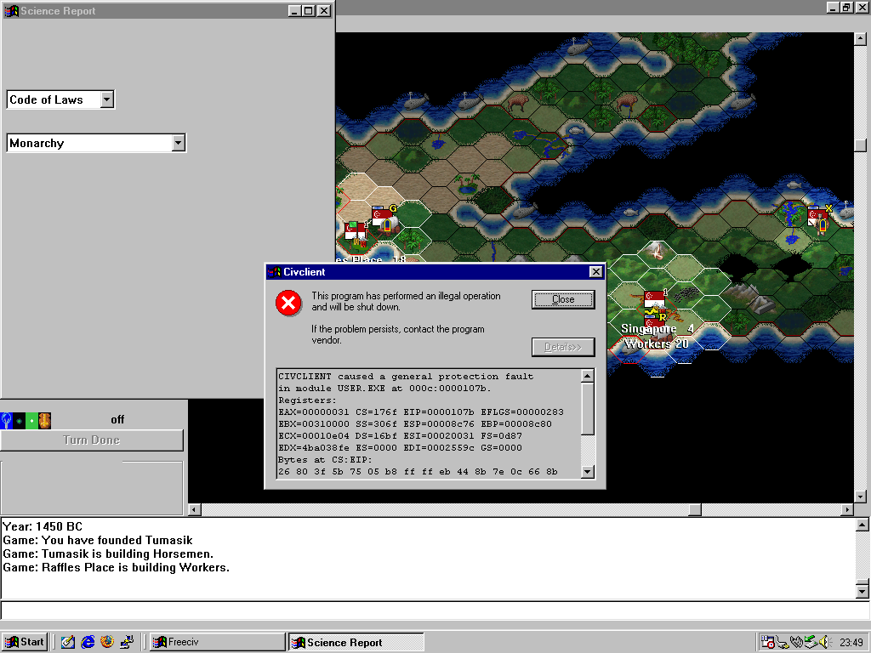This screenshot has height=653, width=871.
Task: Click the whale in the top ocean
Action: 580,46
